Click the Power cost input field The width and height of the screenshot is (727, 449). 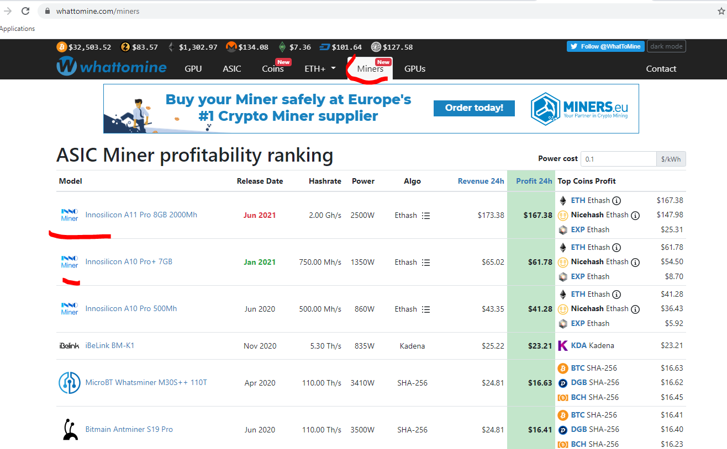pos(618,159)
